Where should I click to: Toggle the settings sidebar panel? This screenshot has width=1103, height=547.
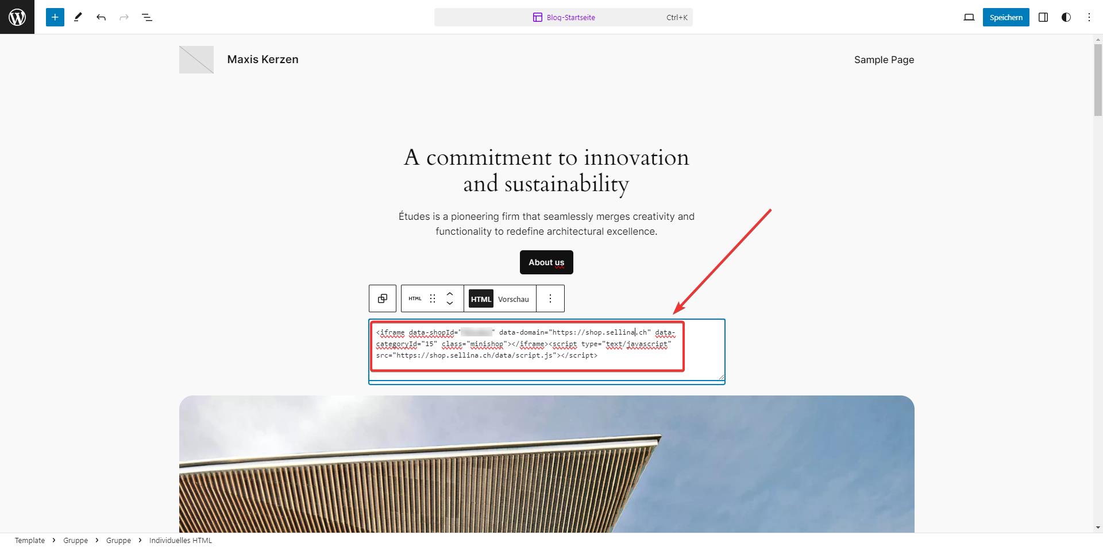pos(1043,17)
